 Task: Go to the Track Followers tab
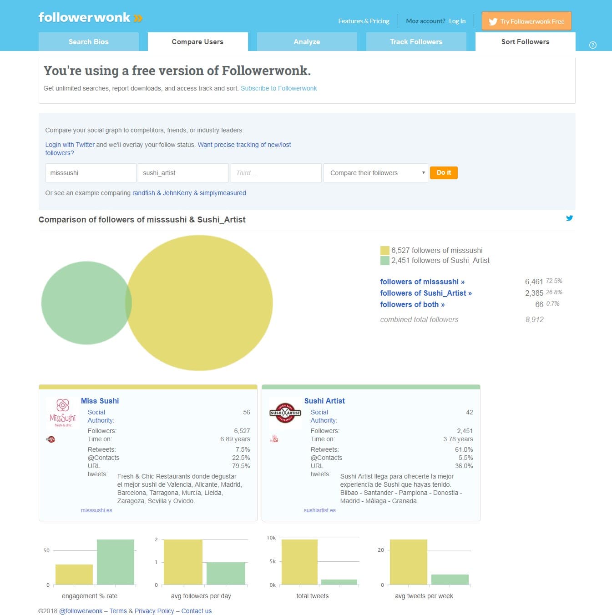[x=416, y=41]
